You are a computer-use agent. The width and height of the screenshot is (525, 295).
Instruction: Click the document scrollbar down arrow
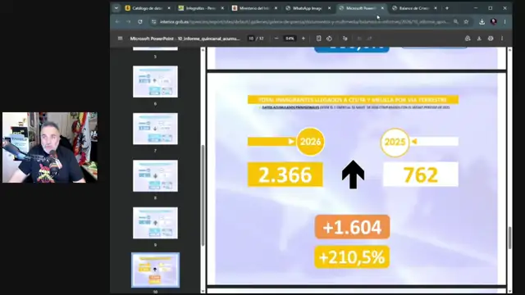click(x=509, y=292)
